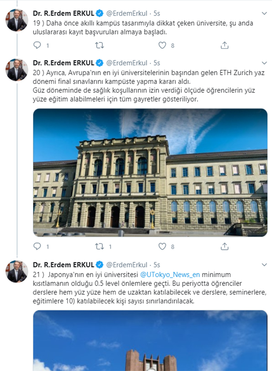Image resolution: width=272 pixels, height=371 pixels.
Task: Open the 5s timestamp on tweet 21
Action: coord(157,264)
